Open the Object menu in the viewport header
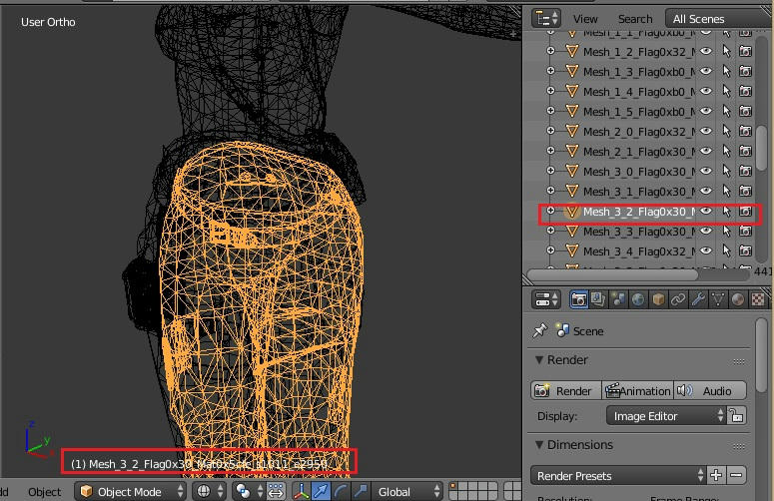 tap(44, 491)
